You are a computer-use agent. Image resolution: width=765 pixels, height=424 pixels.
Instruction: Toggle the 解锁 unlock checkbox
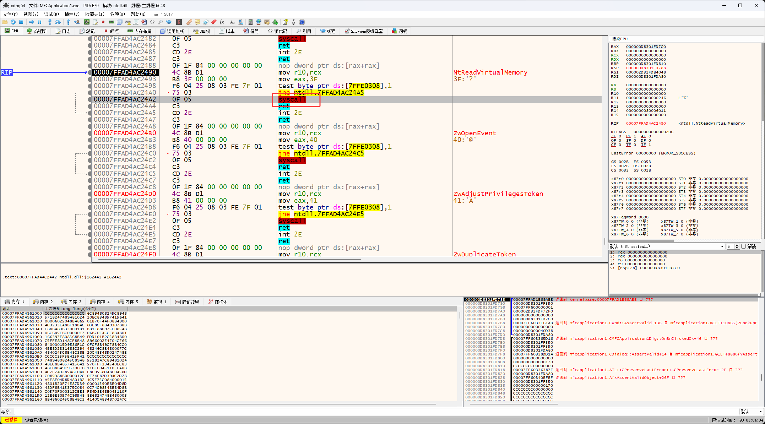pyautogui.click(x=743, y=246)
